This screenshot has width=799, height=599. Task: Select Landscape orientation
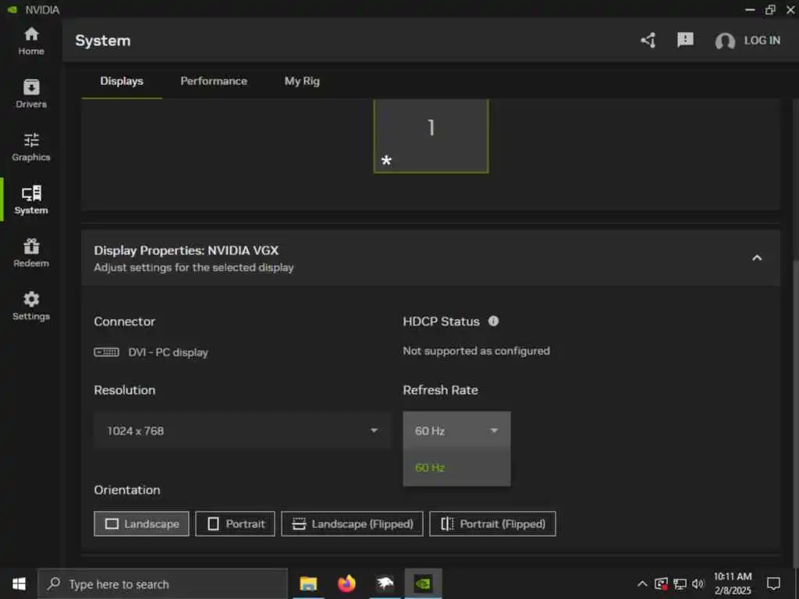click(x=141, y=523)
